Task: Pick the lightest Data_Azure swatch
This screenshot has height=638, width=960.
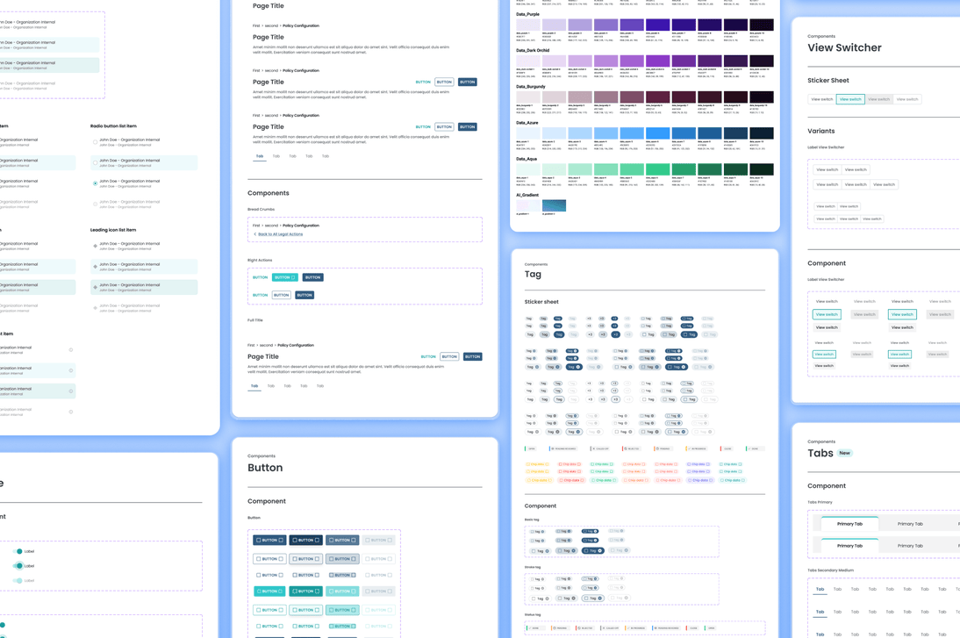Action: pos(527,133)
